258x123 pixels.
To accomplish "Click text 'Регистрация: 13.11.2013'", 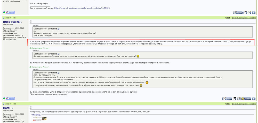I will pos(13,28).
